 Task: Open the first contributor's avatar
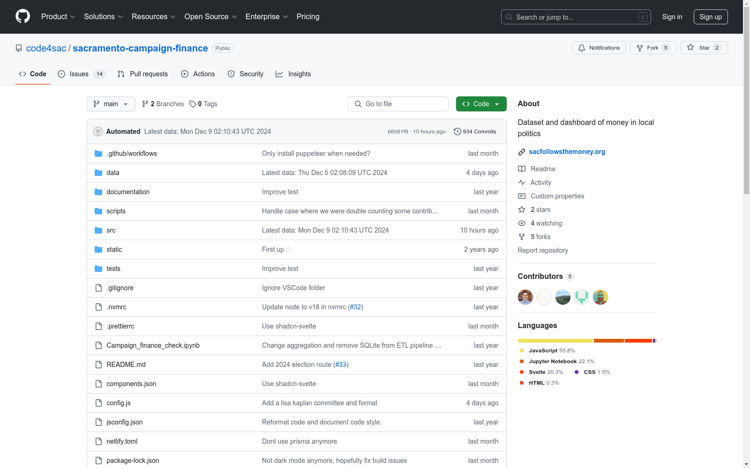[x=525, y=297]
